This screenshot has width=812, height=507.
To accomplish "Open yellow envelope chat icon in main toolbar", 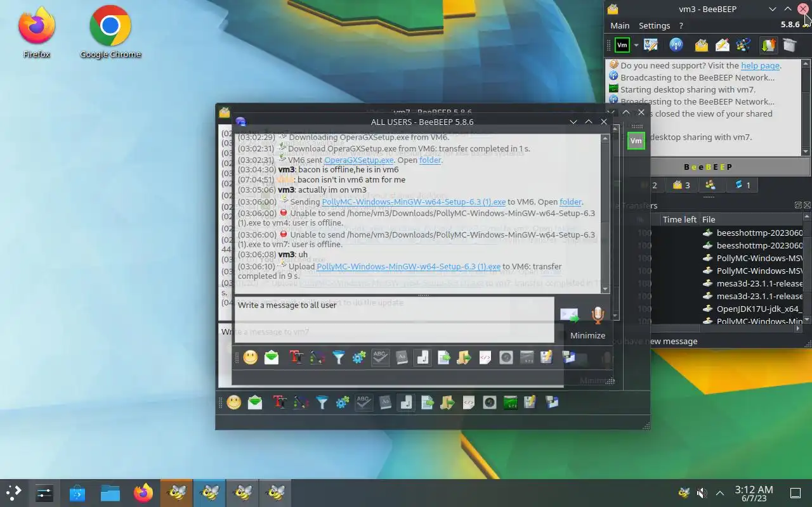I will click(x=701, y=45).
